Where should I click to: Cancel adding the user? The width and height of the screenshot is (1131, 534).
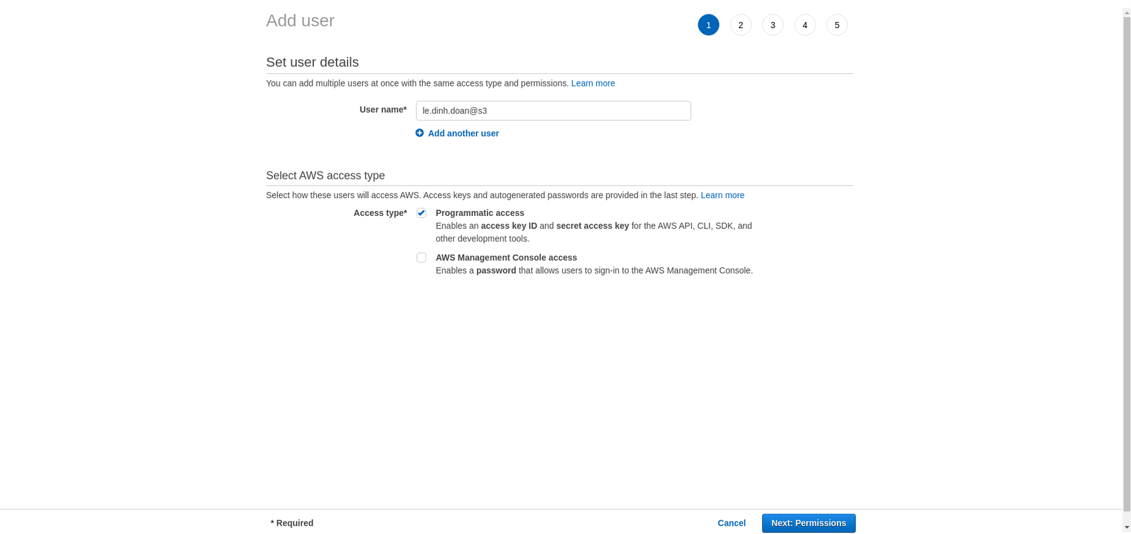coord(731,523)
